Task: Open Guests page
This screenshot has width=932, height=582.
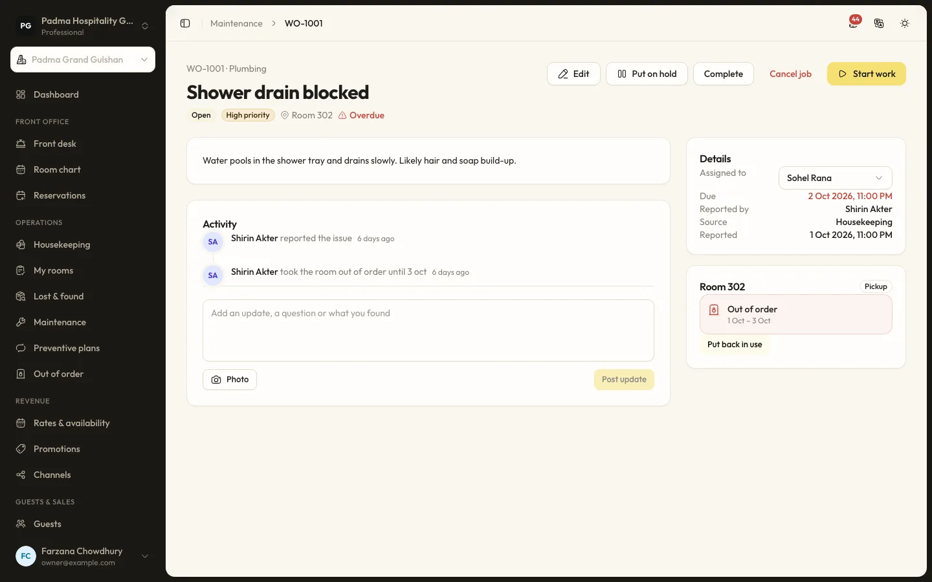Action: click(83, 524)
